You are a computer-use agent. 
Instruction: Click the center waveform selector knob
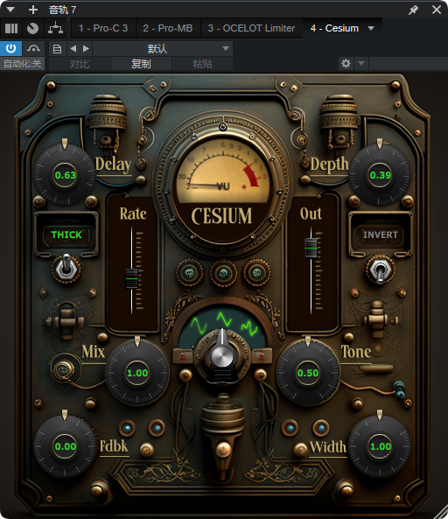(222, 357)
